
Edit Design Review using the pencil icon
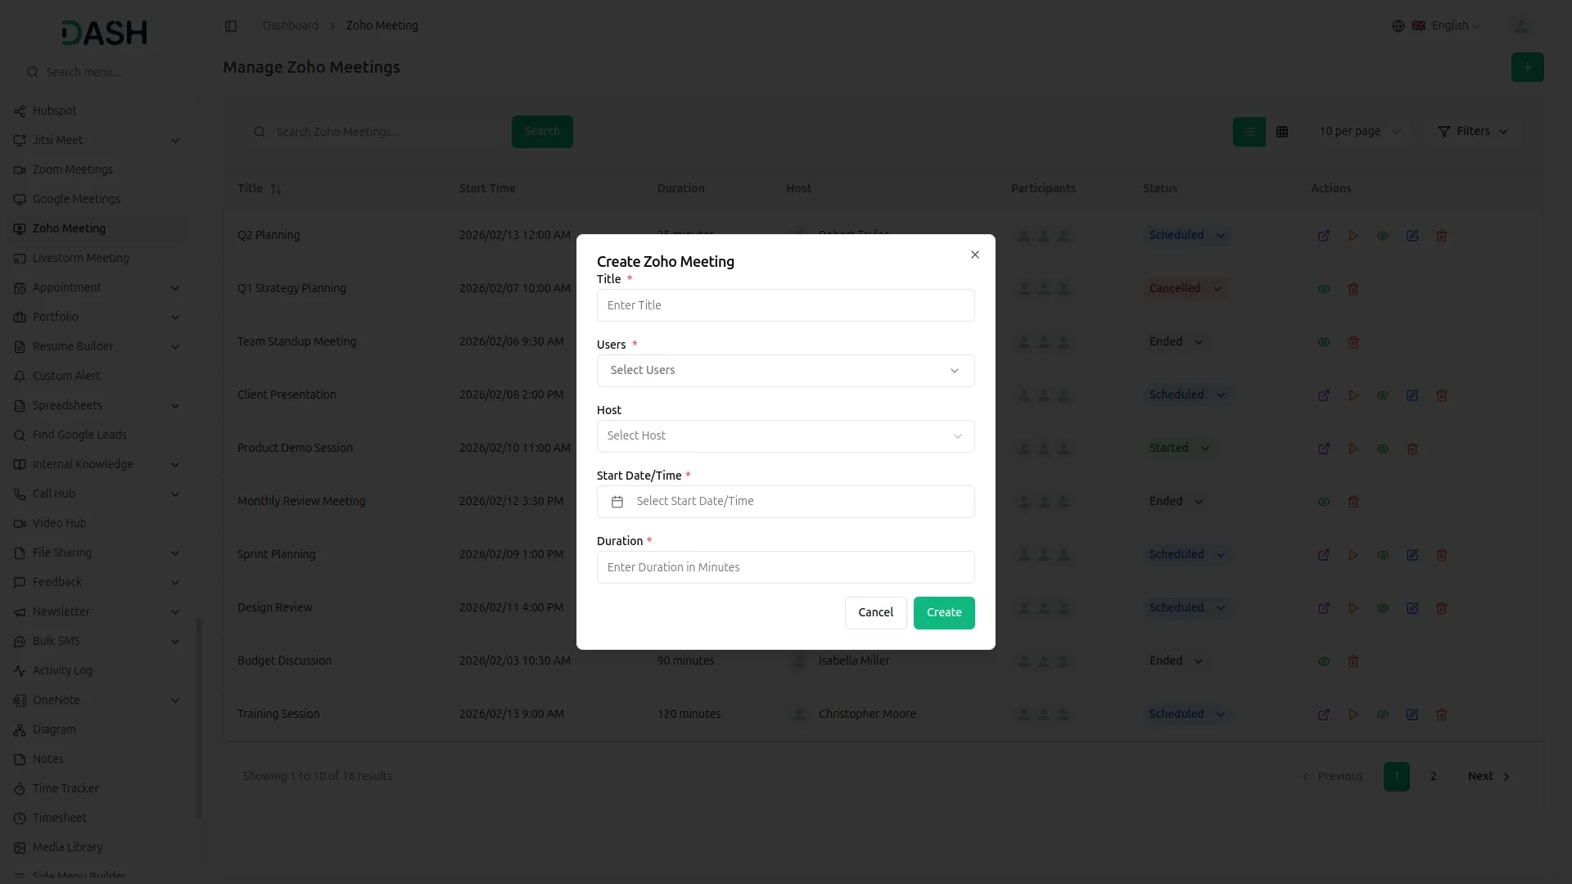(x=1412, y=608)
